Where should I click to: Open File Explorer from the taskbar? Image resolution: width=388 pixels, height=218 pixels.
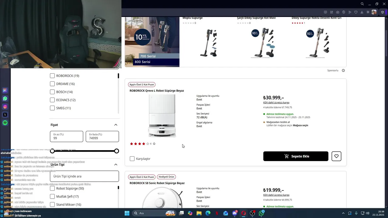(x=199, y=213)
